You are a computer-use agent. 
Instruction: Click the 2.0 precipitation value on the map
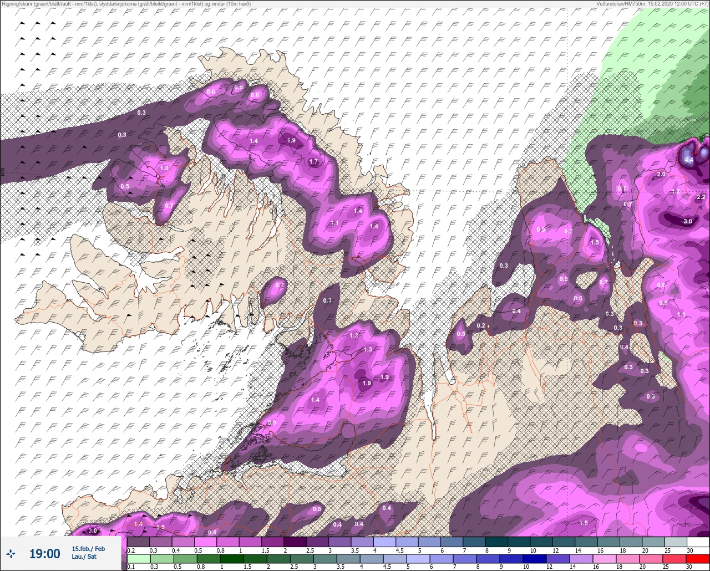click(661, 174)
